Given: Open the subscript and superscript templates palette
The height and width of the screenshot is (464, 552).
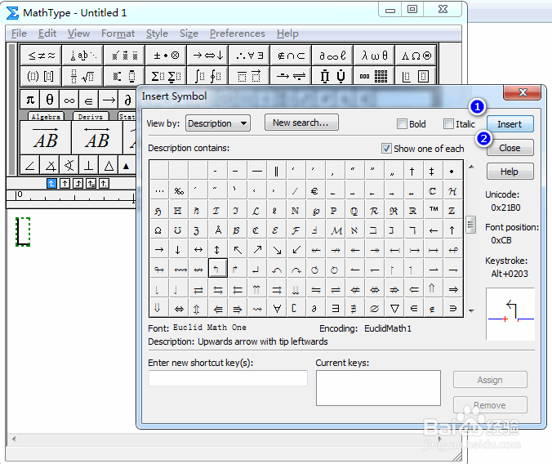Looking at the screenshot, I should click(124, 76).
